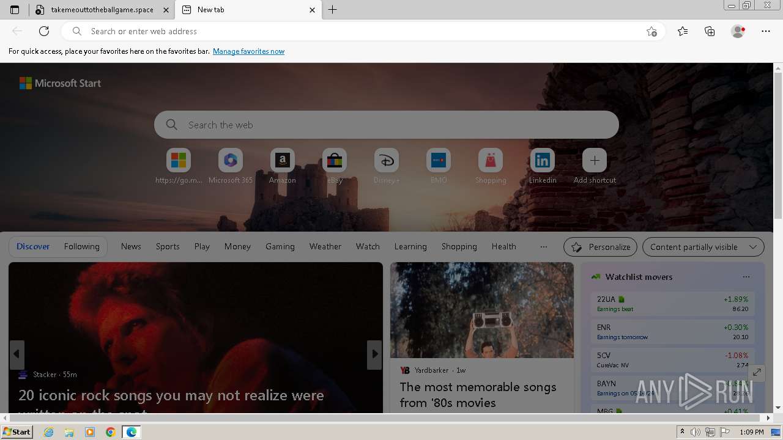783x440 pixels.
Task: Open the LinkedIn shortcut
Action: 543,166
